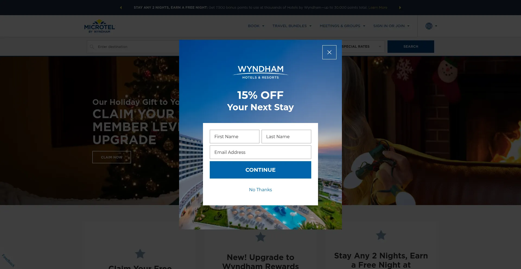Focus the First Name field
The image size is (521, 269).
coord(234,137)
